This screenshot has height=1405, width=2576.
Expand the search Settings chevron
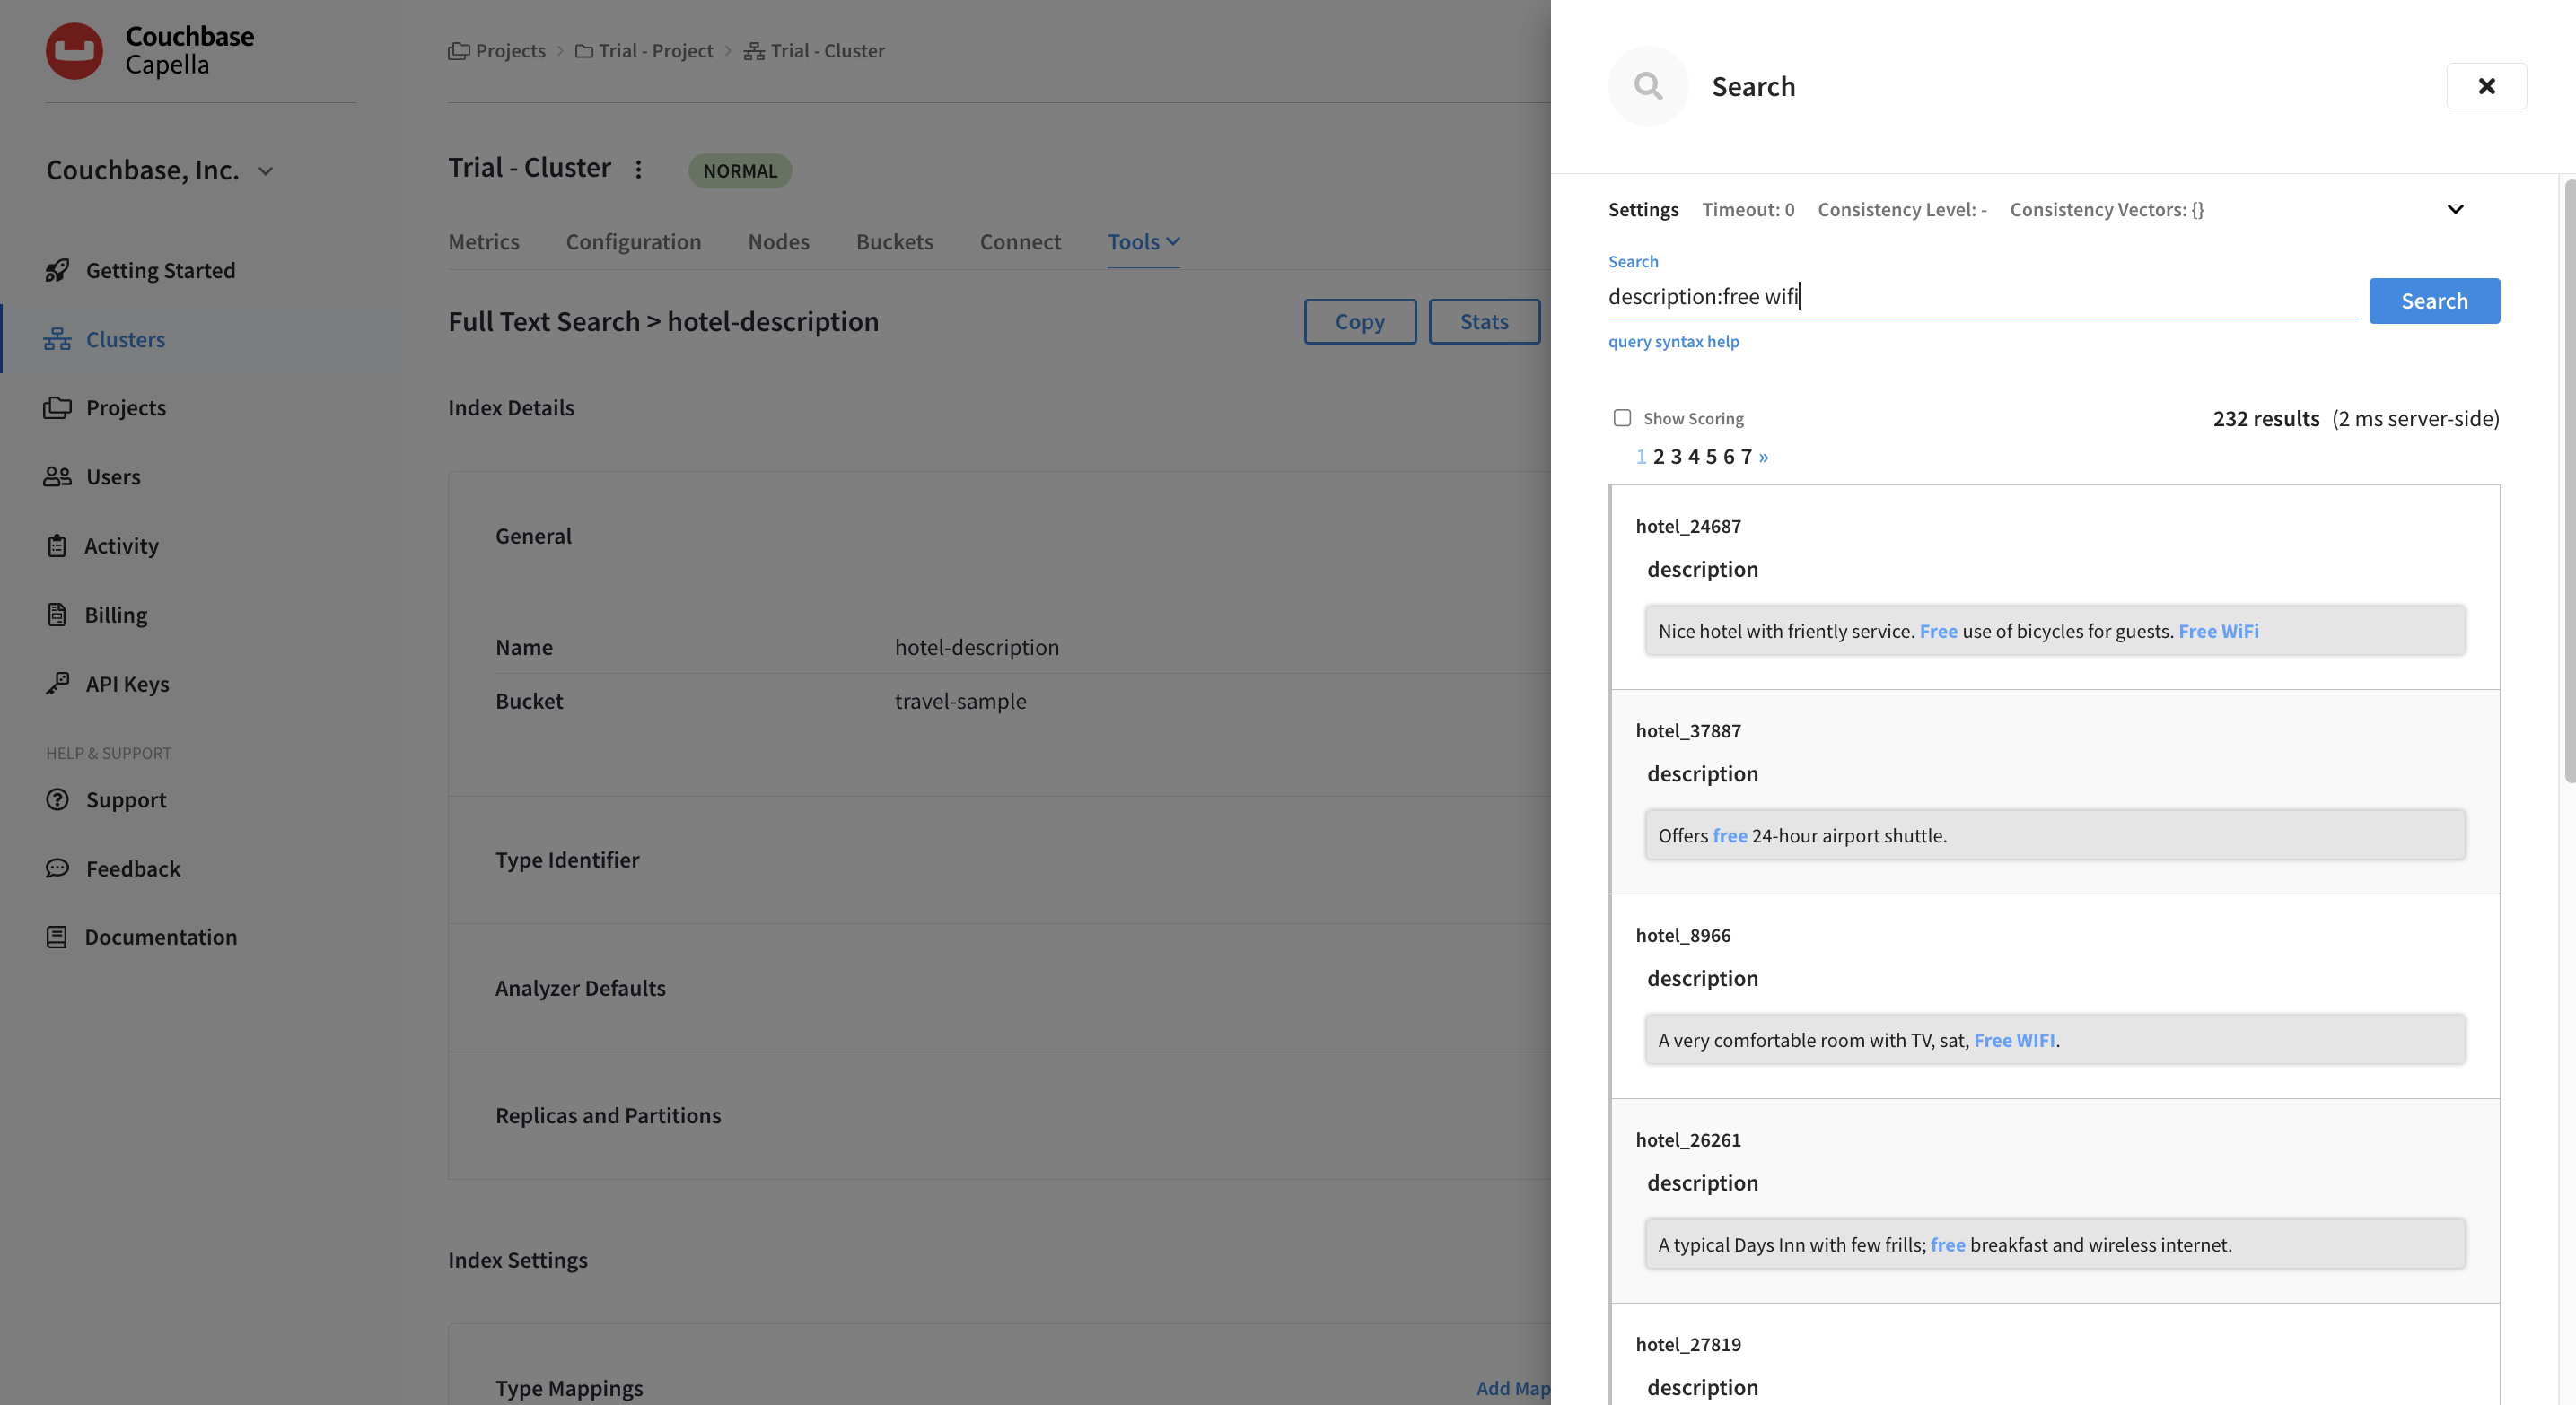[x=2454, y=209]
